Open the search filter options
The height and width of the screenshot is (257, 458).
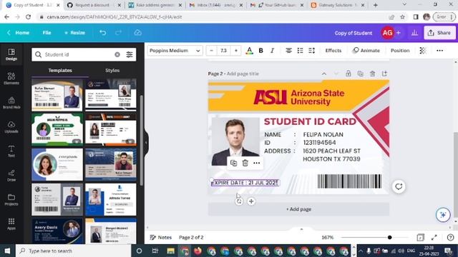pyautogui.click(x=129, y=54)
